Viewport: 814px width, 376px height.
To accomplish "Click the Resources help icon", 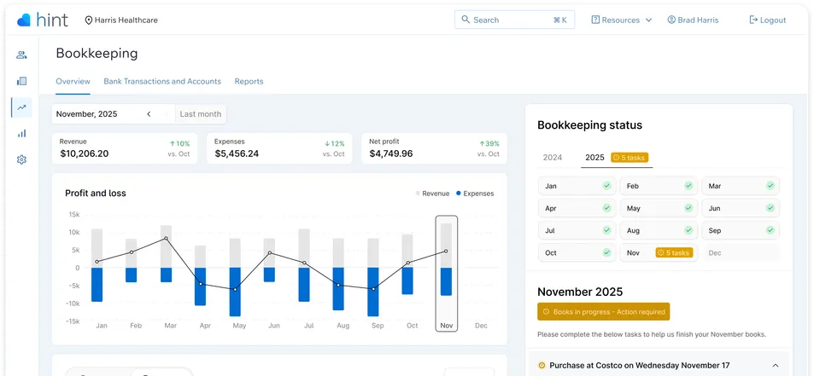I will [x=595, y=20].
